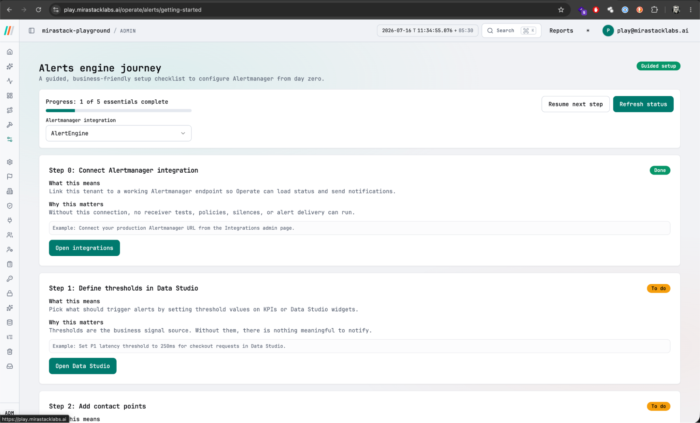
Task: Open the key icon in the sidebar
Action: tap(10, 279)
